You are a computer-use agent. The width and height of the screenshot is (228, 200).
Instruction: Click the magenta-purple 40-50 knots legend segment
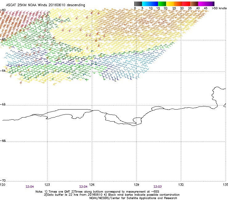pos(206,4)
